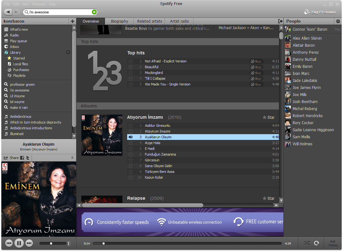
Task: Share track on Twitter
Action: click(28, 158)
